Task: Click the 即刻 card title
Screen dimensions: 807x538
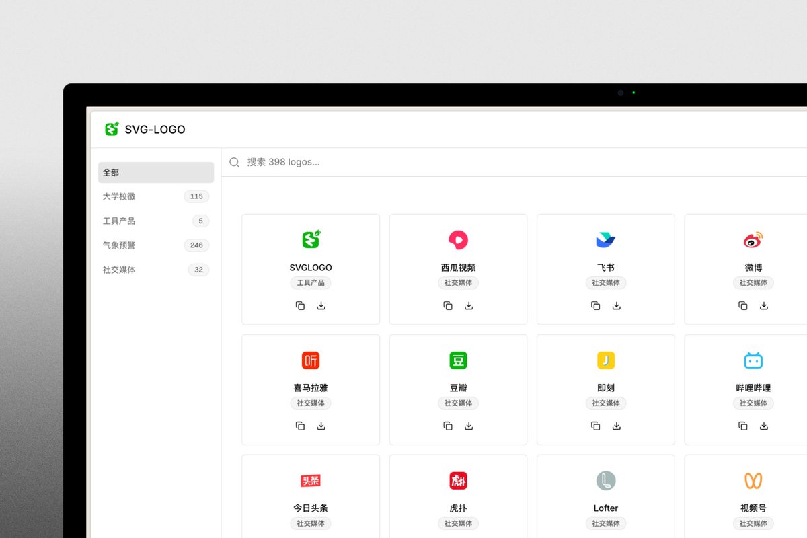Action: [606, 388]
